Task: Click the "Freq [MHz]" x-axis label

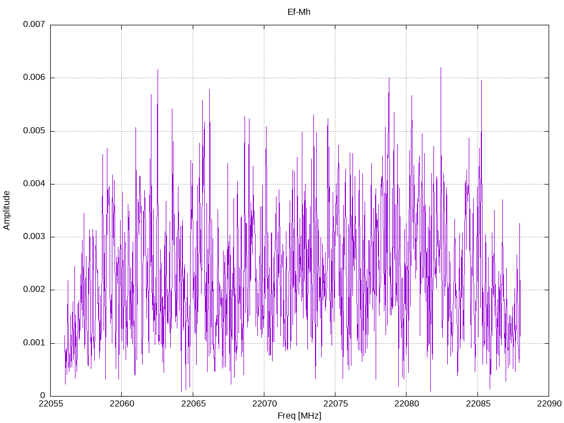Action: tap(299, 416)
